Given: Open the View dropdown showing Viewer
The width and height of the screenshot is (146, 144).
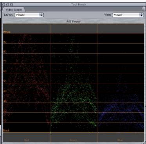Looking at the screenshot, I should (128, 15).
